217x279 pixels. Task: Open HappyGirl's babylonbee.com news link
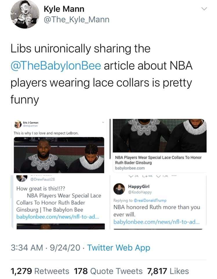[x=156, y=222]
